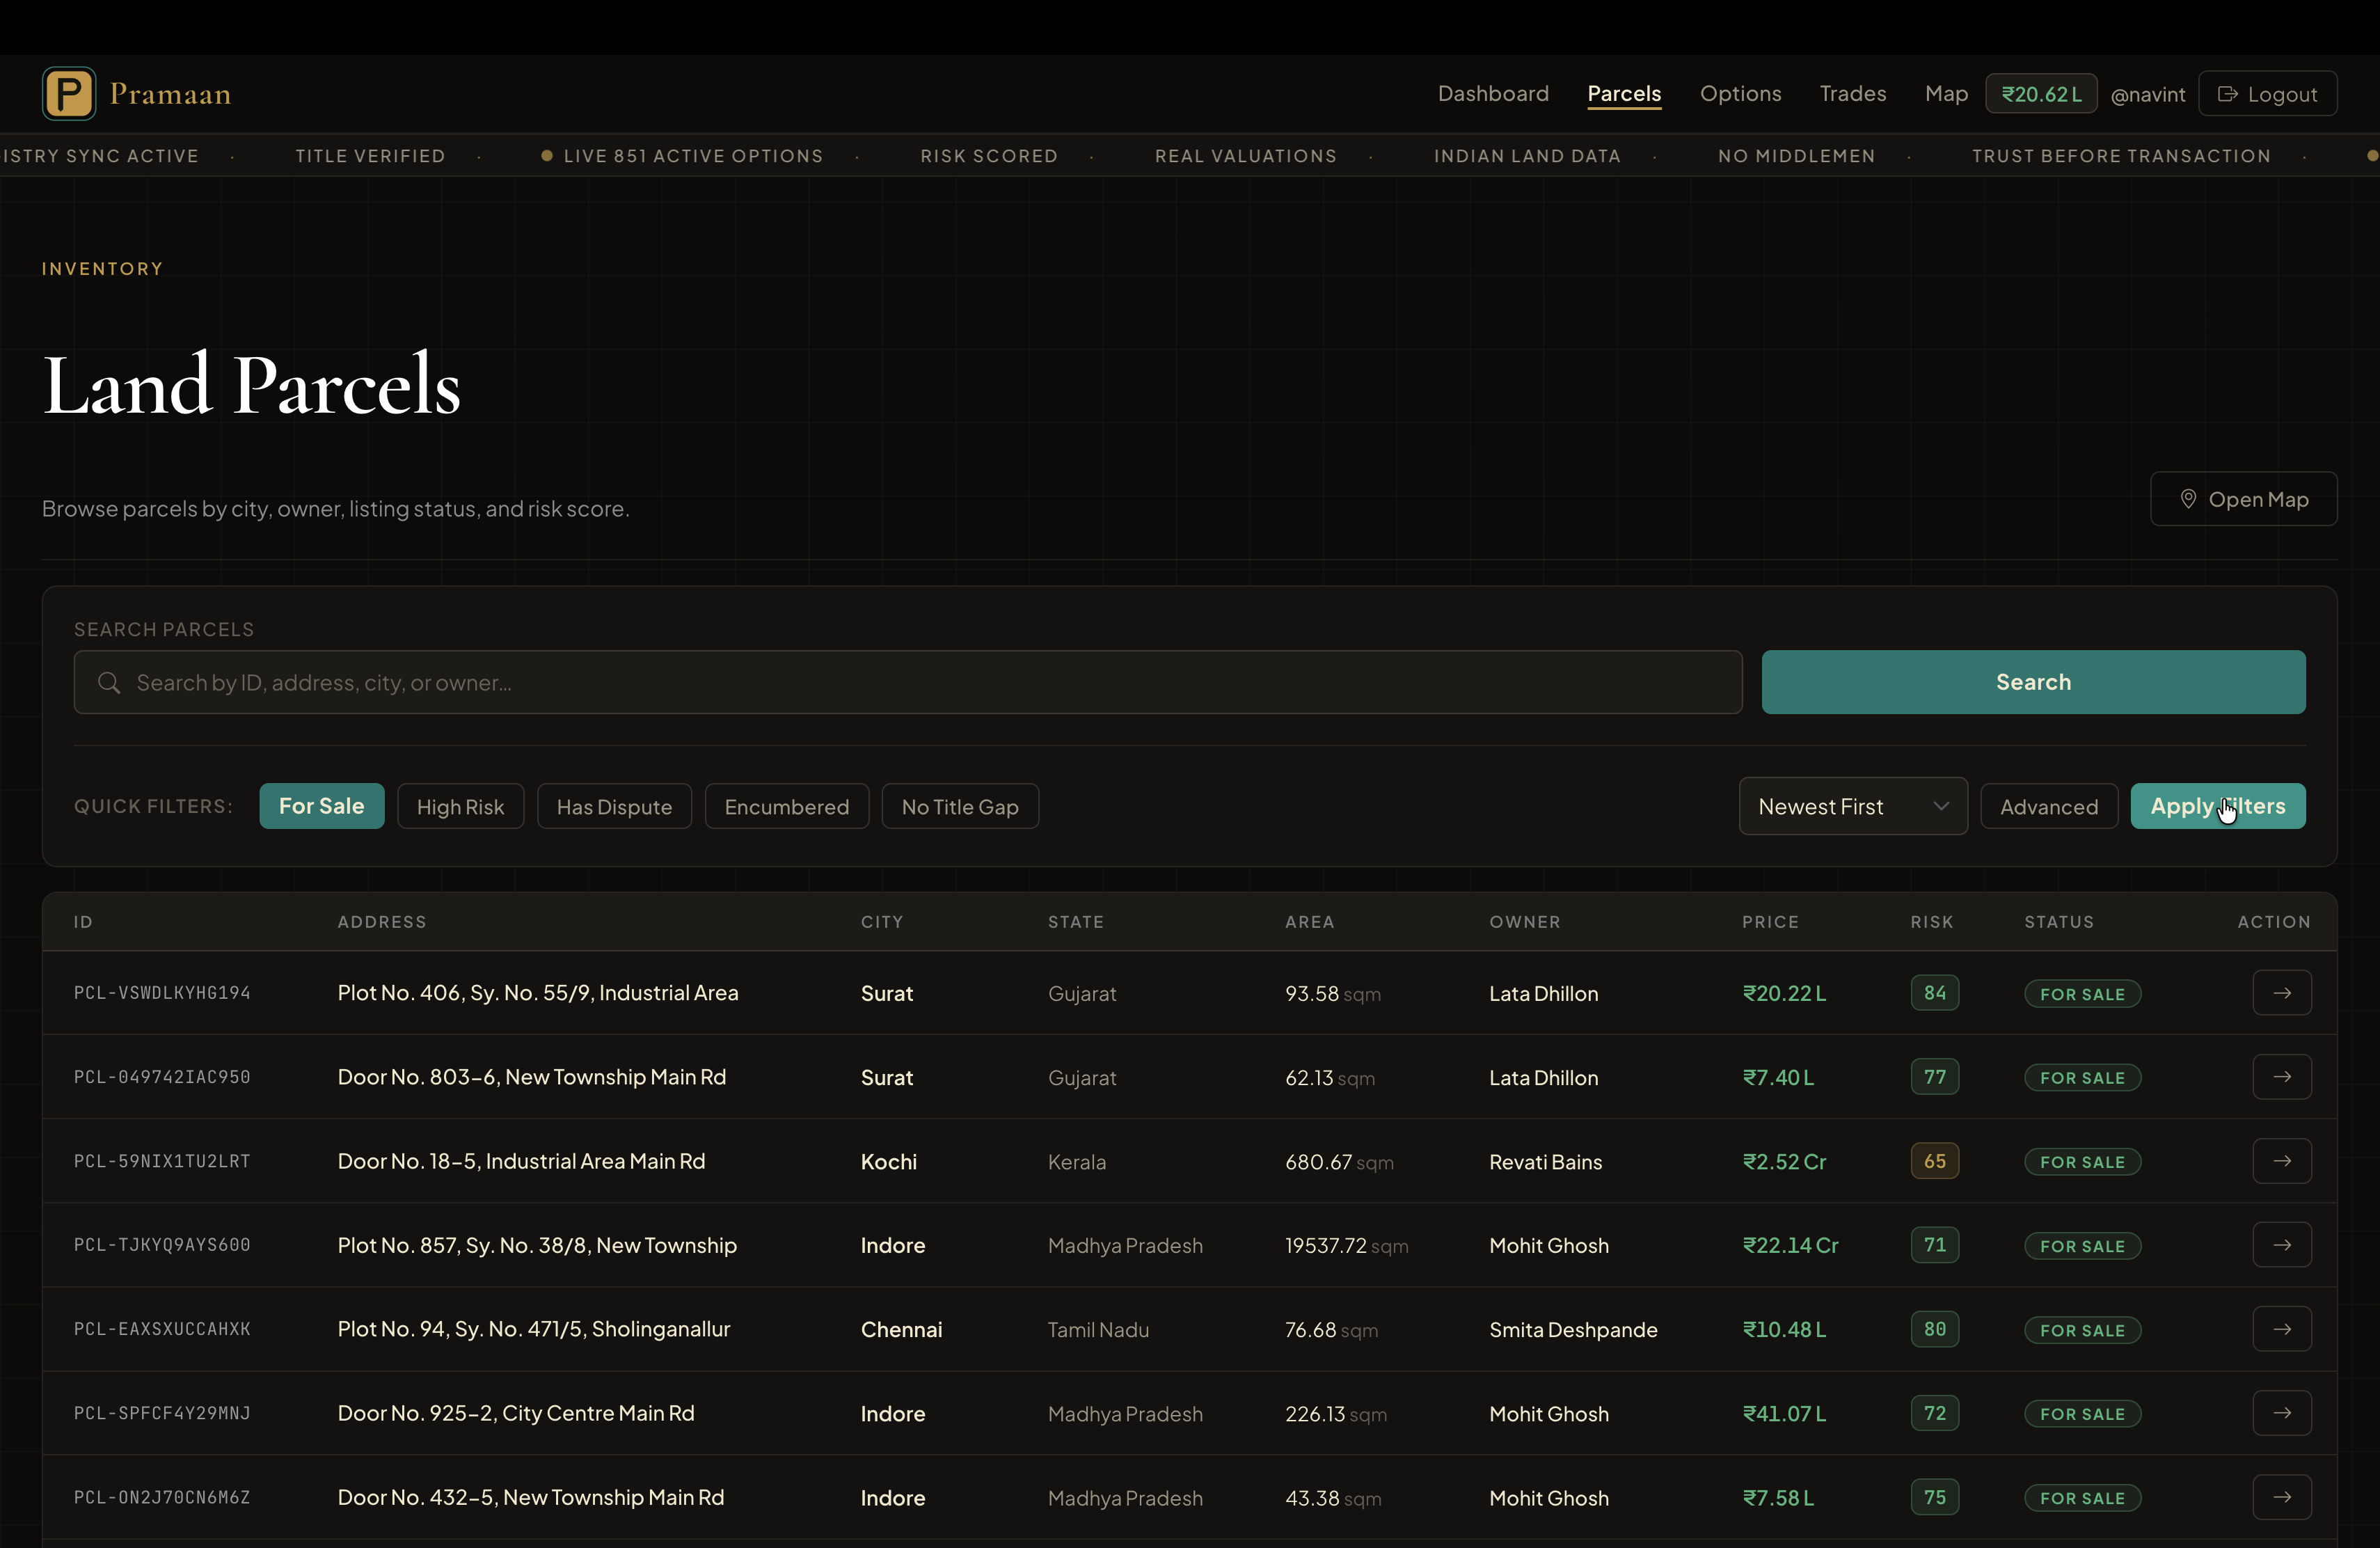Screen dimensions: 2380x1548
Task: Go to the Parcels tab
Action: (1624, 94)
